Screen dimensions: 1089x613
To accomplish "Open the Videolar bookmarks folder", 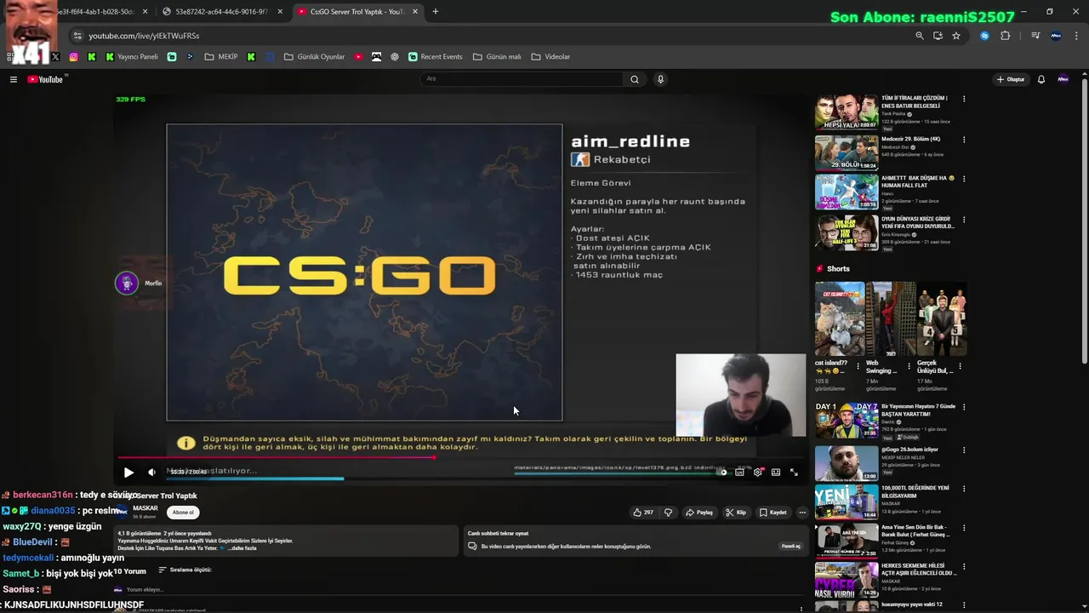I will coord(550,57).
